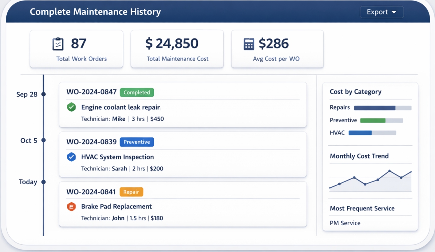Open work order WO-2024-0847
Viewport: 435px width, 252px height.
(91, 92)
